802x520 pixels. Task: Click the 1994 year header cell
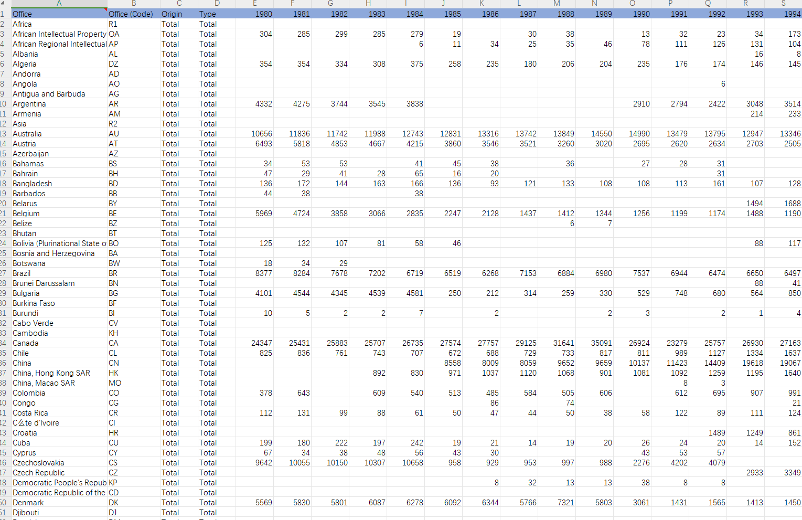coord(784,14)
